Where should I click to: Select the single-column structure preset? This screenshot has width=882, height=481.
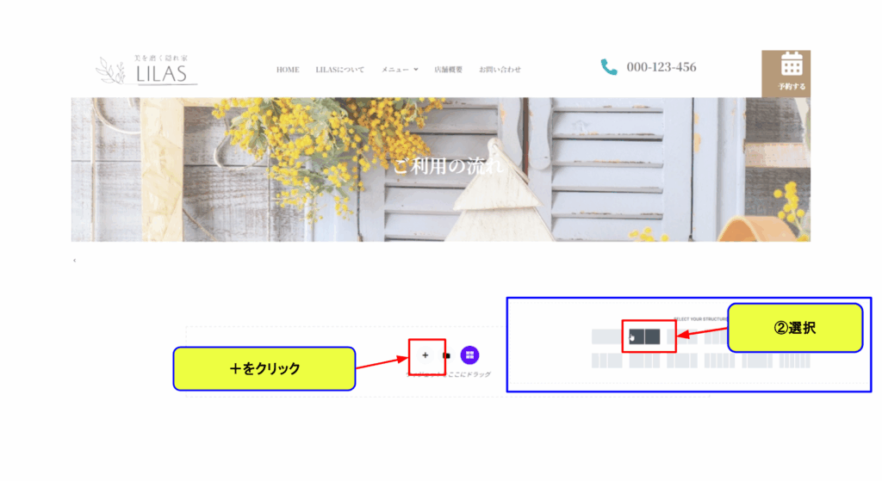click(607, 336)
